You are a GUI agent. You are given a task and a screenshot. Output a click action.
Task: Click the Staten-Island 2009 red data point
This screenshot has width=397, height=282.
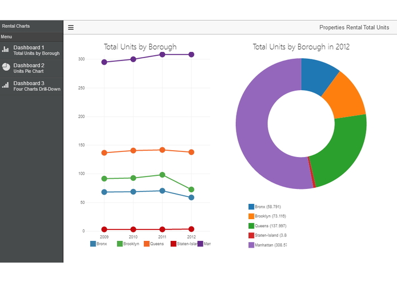click(104, 229)
